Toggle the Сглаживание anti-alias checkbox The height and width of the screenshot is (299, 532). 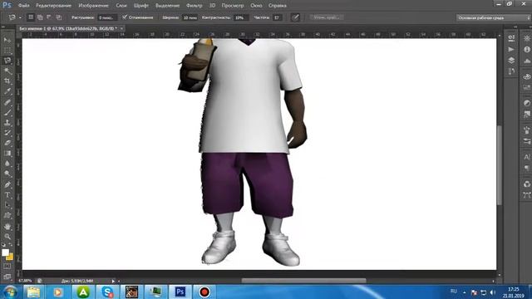click(x=125, y=17)
